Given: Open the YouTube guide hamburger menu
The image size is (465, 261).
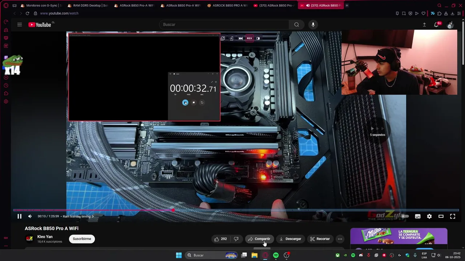Looking at the screenshot, I should pos(20,25).
